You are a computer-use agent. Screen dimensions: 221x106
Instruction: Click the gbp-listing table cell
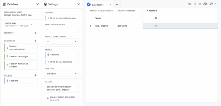click(x=122, y=26)
